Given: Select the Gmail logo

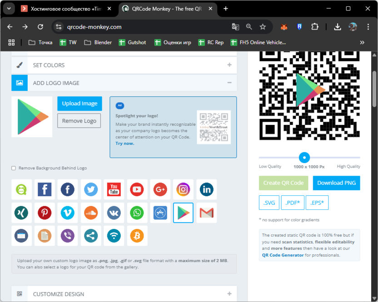Looking at the screenshot, I should (x=206, y=213).
